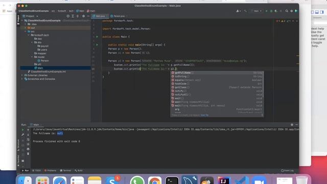This screenshot has height=184, width=327.
Task: Click wrench icon in Run panel sidebar
Action: 22,134
